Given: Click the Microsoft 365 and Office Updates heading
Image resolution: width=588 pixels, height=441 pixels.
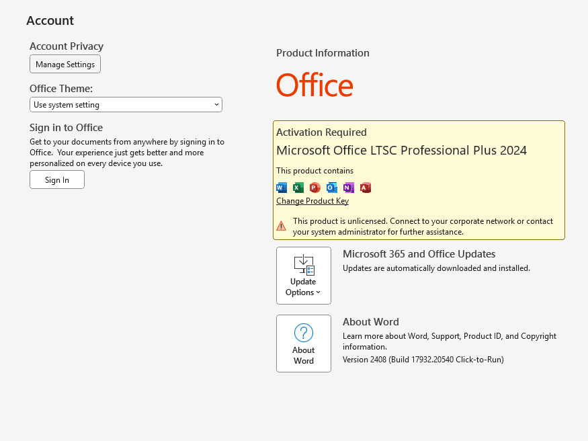Looking at the screenshot, I should click(419, 254).
